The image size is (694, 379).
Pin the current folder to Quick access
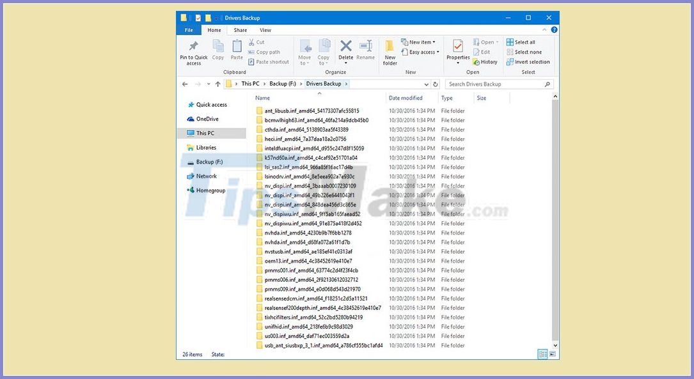(x=193, y=51)
